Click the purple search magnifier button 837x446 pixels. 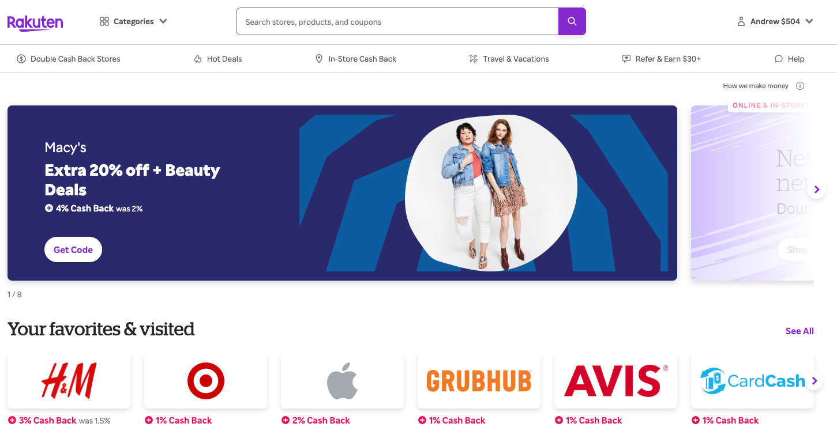pyautogui.click(x=572, y=21)
